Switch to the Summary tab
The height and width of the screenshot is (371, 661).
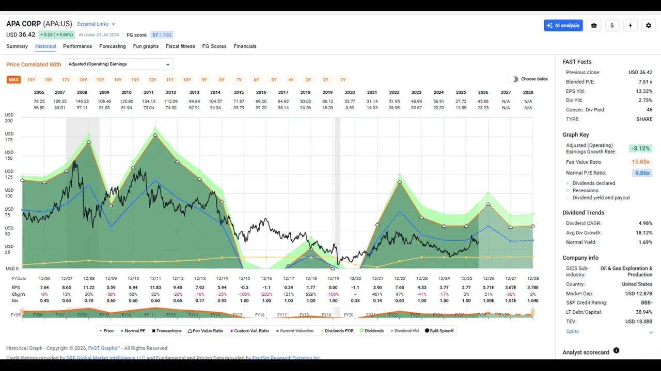(17, 46)
